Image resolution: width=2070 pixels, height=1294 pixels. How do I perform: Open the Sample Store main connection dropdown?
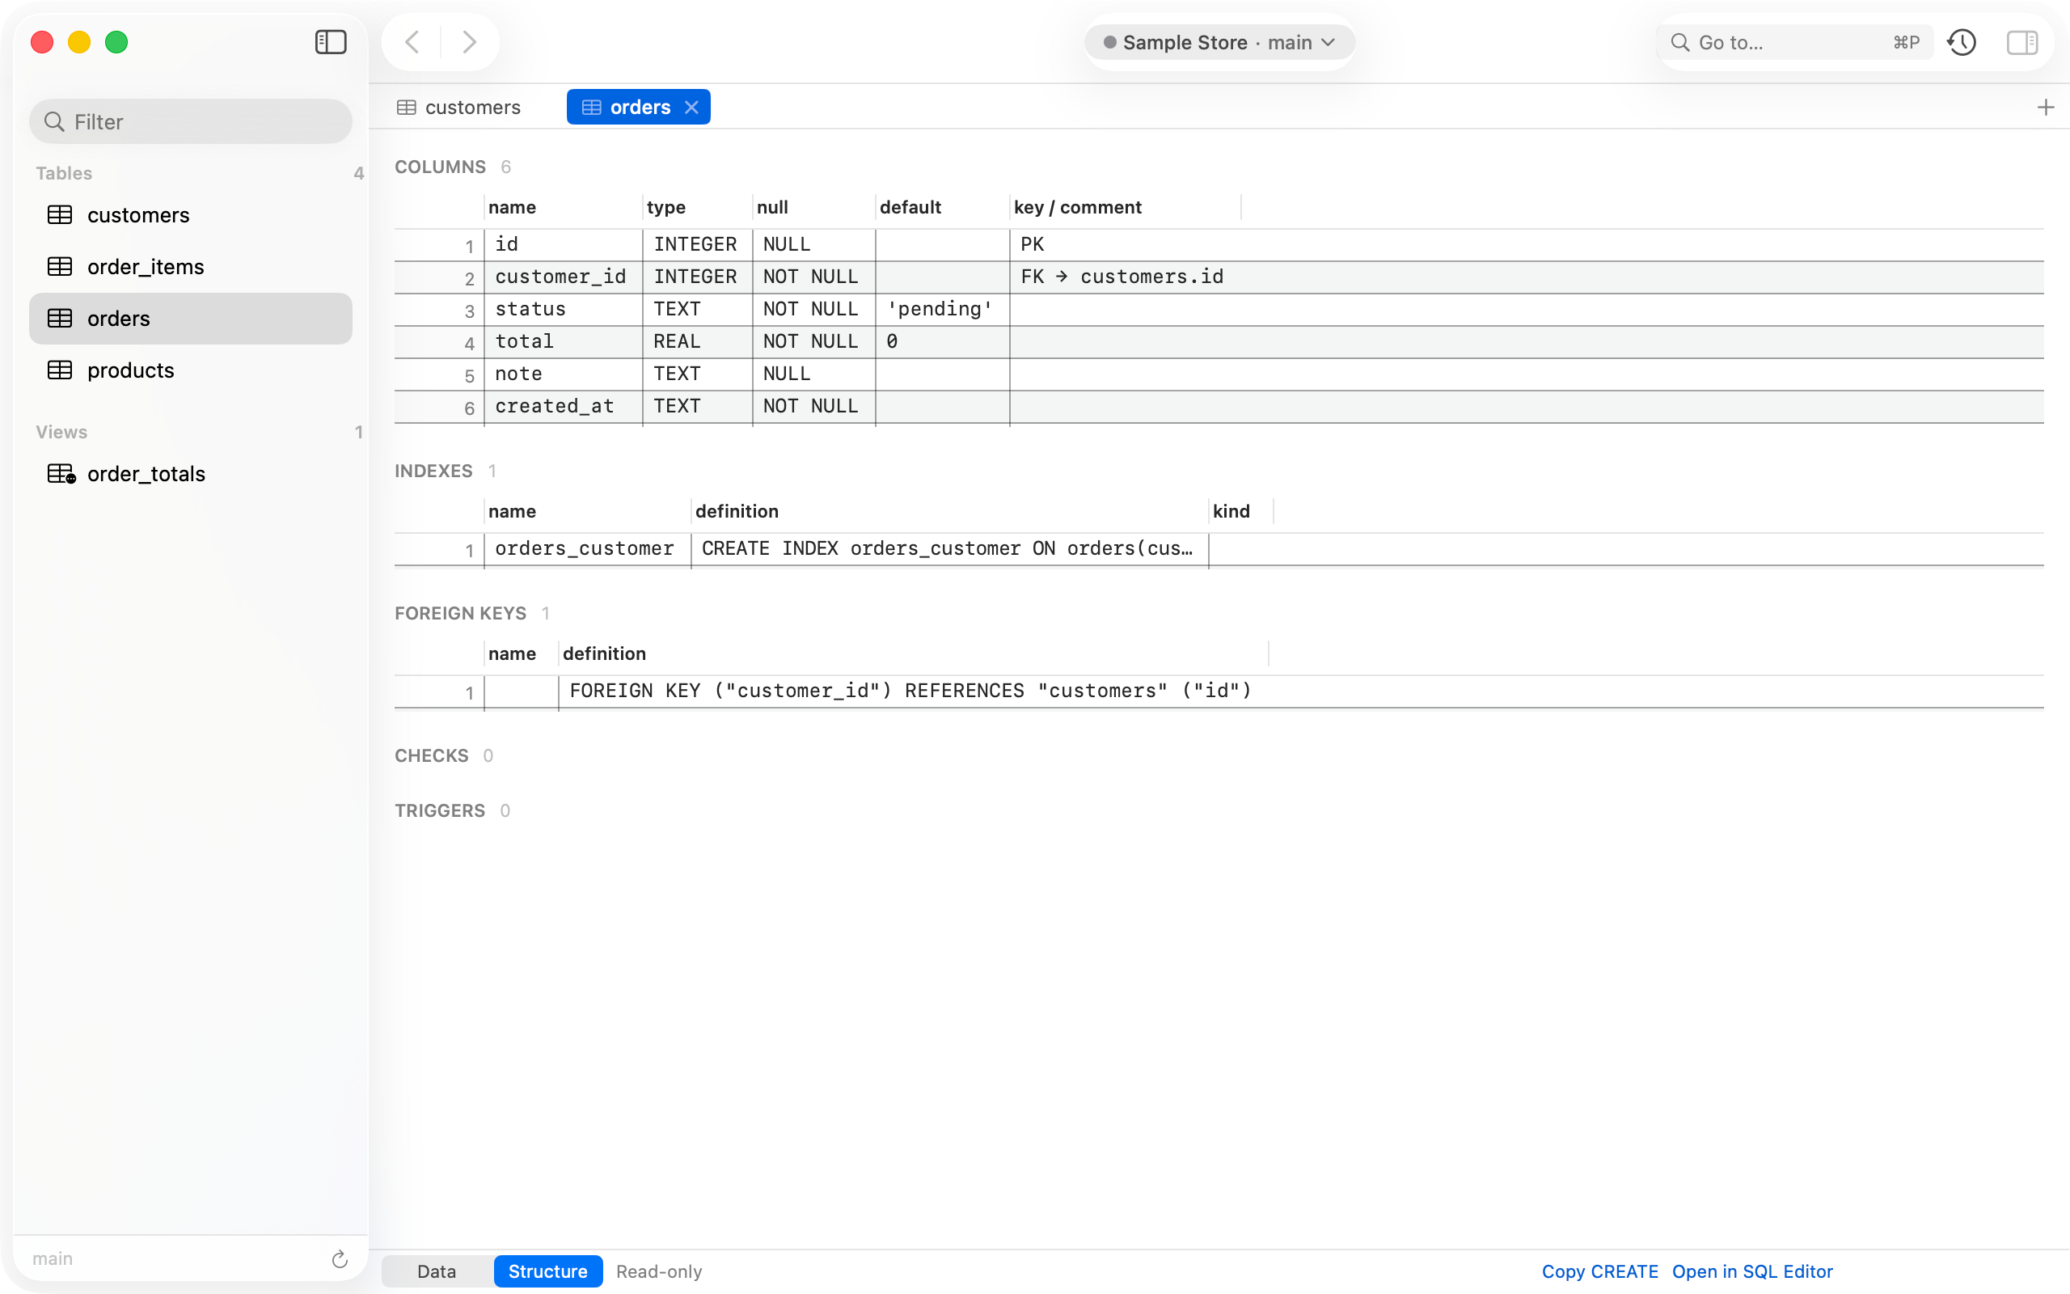tap(1219, 42)
